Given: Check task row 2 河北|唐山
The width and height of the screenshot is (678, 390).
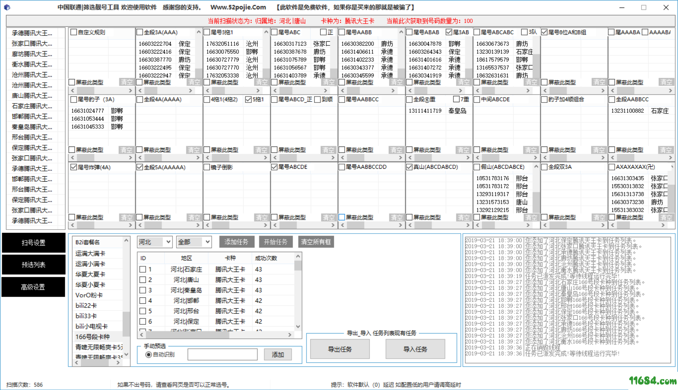Looking at the screenshot, I should 143,280.
